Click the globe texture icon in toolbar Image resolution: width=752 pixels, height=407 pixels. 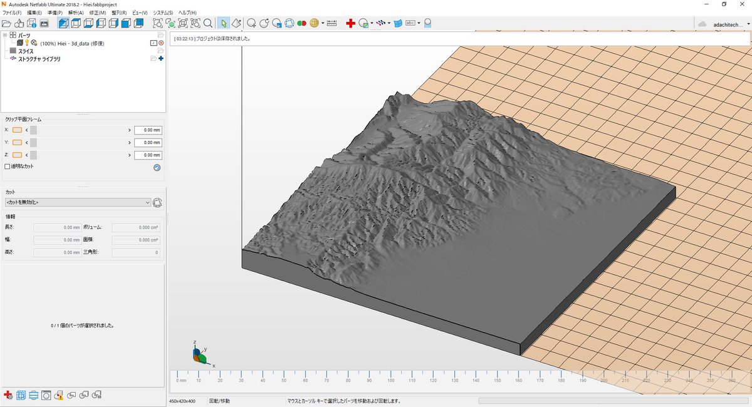[314, 23]
